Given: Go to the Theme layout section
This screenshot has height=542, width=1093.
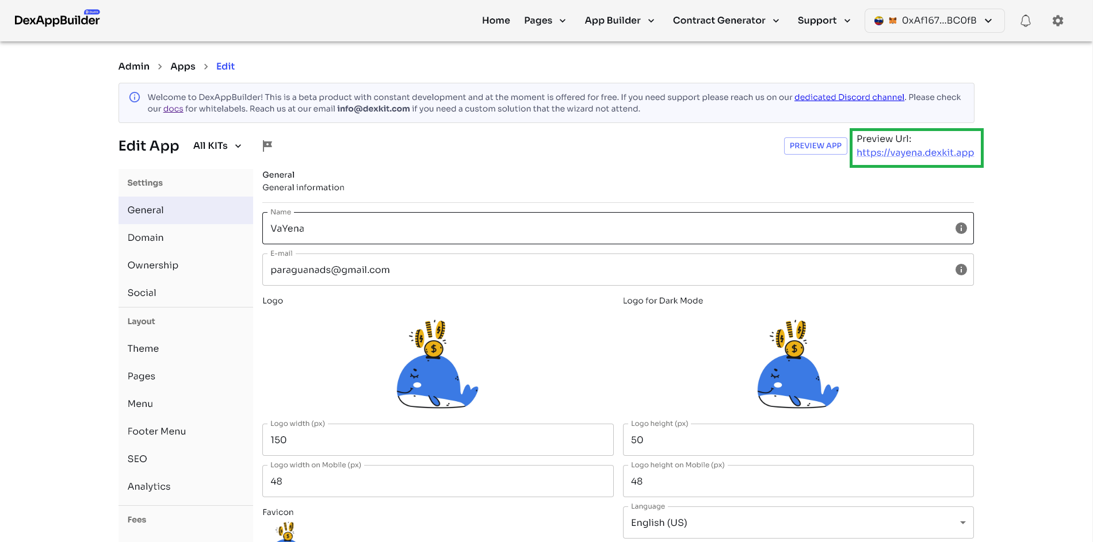Looking at the screenshot, I should pyautogui.click(x=143, y=349).
